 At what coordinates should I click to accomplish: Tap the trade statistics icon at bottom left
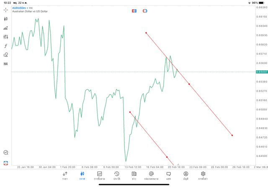[5, 153]
